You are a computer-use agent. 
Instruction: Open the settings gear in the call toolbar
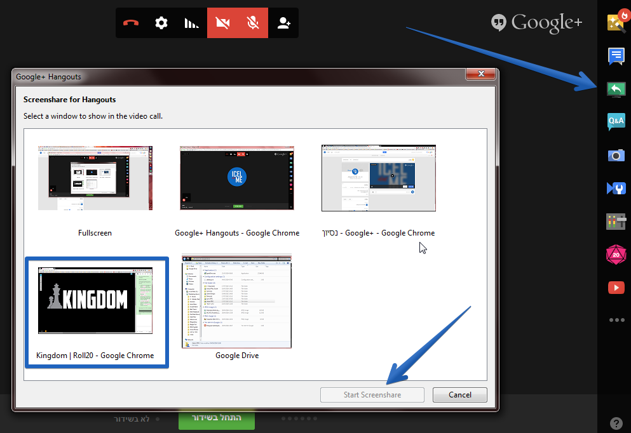[161, 23]
